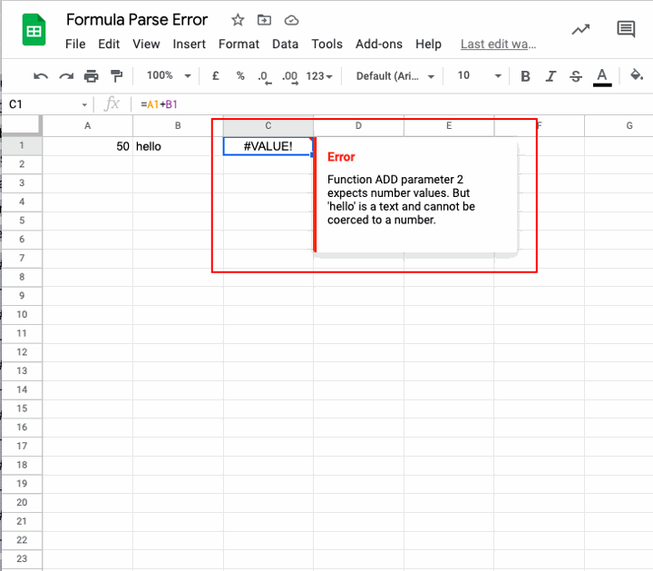Open the activity trend icon

click(x=580, y=29)
